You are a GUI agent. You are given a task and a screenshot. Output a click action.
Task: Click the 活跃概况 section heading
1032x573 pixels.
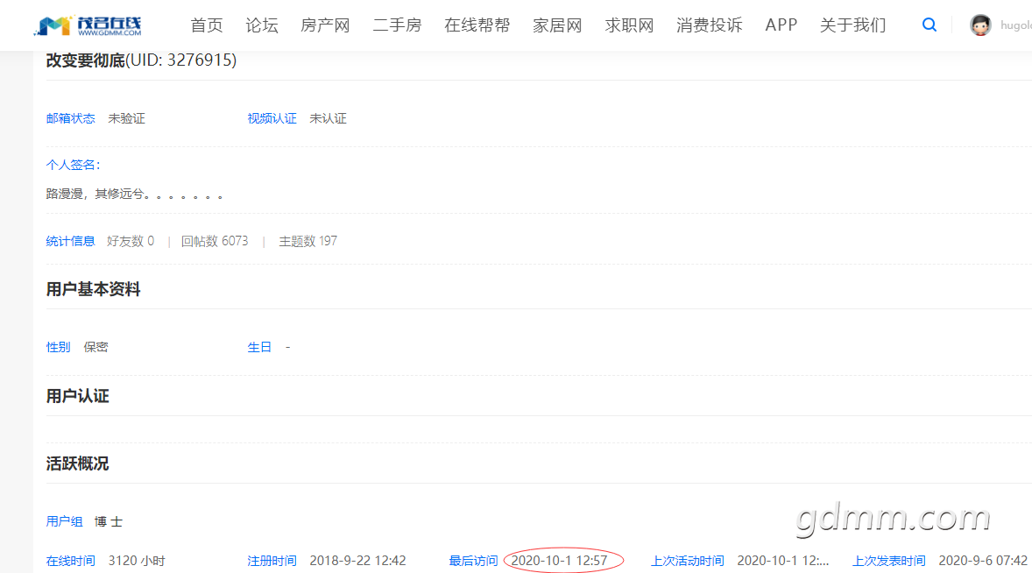[x=78, y=463]
